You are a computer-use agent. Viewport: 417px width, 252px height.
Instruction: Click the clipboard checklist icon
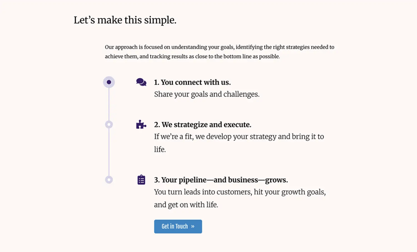[x=141, y=180]
